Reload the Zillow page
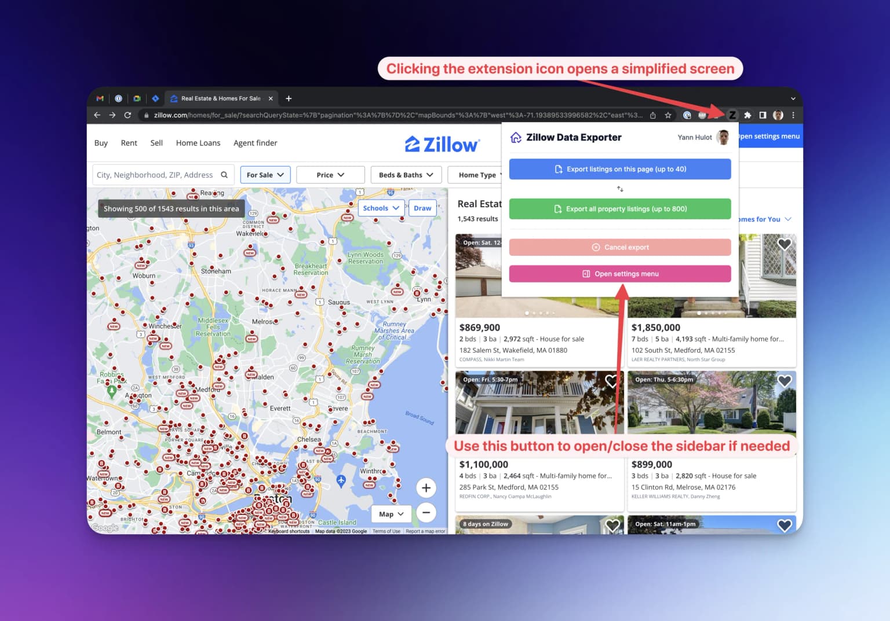The width and height of the screenshot is (890, 621). coord(127,115)
